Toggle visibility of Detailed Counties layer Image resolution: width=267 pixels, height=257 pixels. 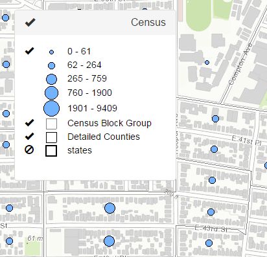[29, 137]
